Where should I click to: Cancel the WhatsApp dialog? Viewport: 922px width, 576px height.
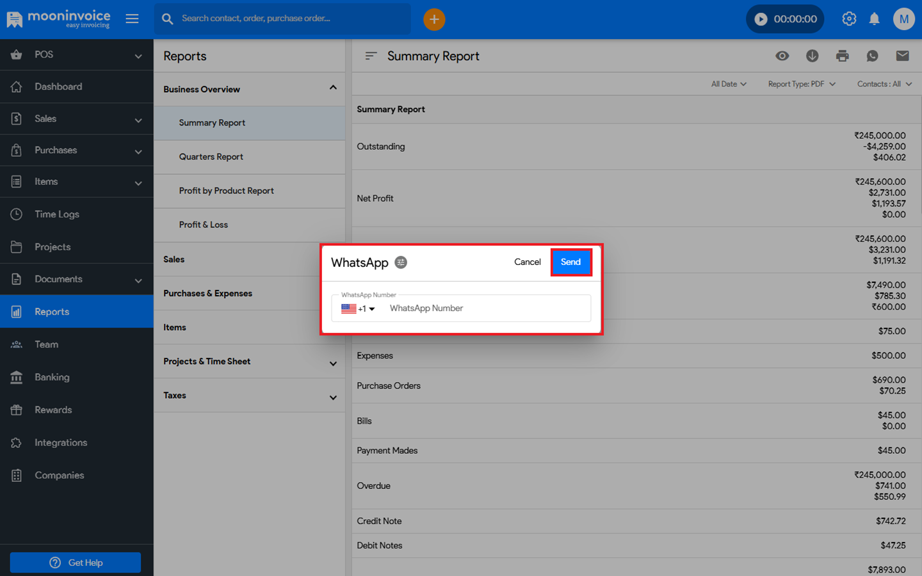coord(527,262)
